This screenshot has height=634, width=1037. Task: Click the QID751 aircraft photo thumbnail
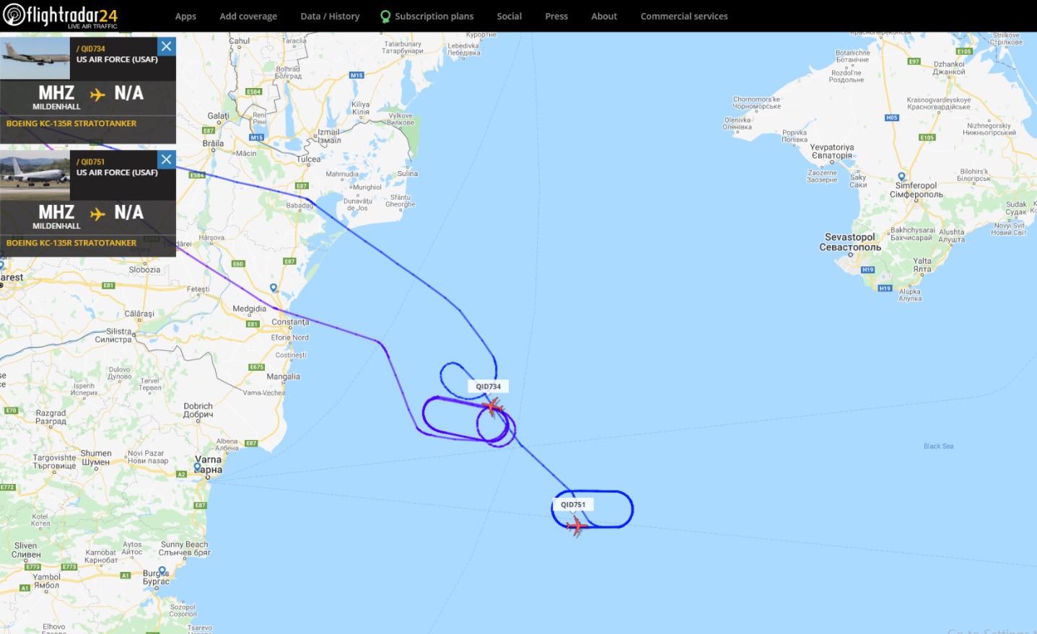click(35, 175)
